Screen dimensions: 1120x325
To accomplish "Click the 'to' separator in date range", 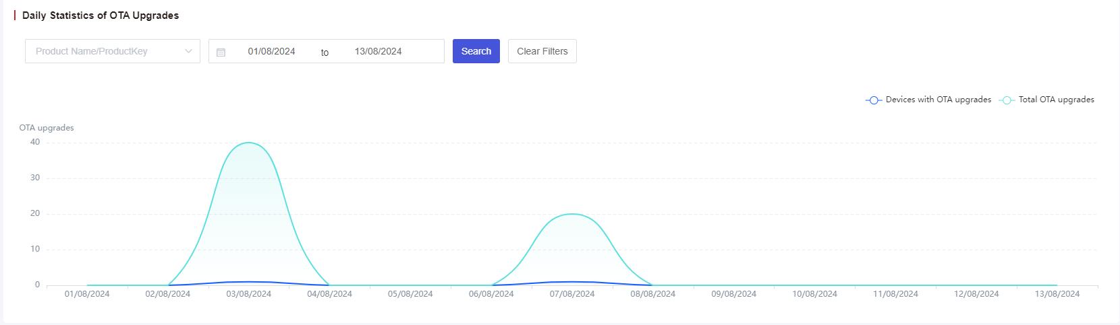I will point(325,52).
